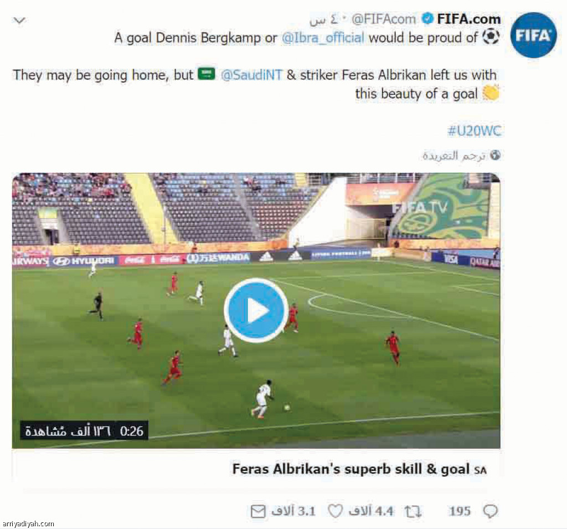Open the #U20WC hashtag
The height and width of the screenshot is (529, 567).
pyautogui.click(x=474, y=131)
